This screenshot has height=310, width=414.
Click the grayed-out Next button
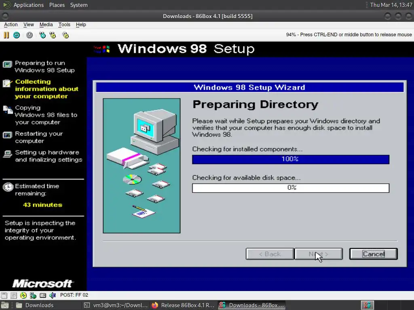point(319,254)
